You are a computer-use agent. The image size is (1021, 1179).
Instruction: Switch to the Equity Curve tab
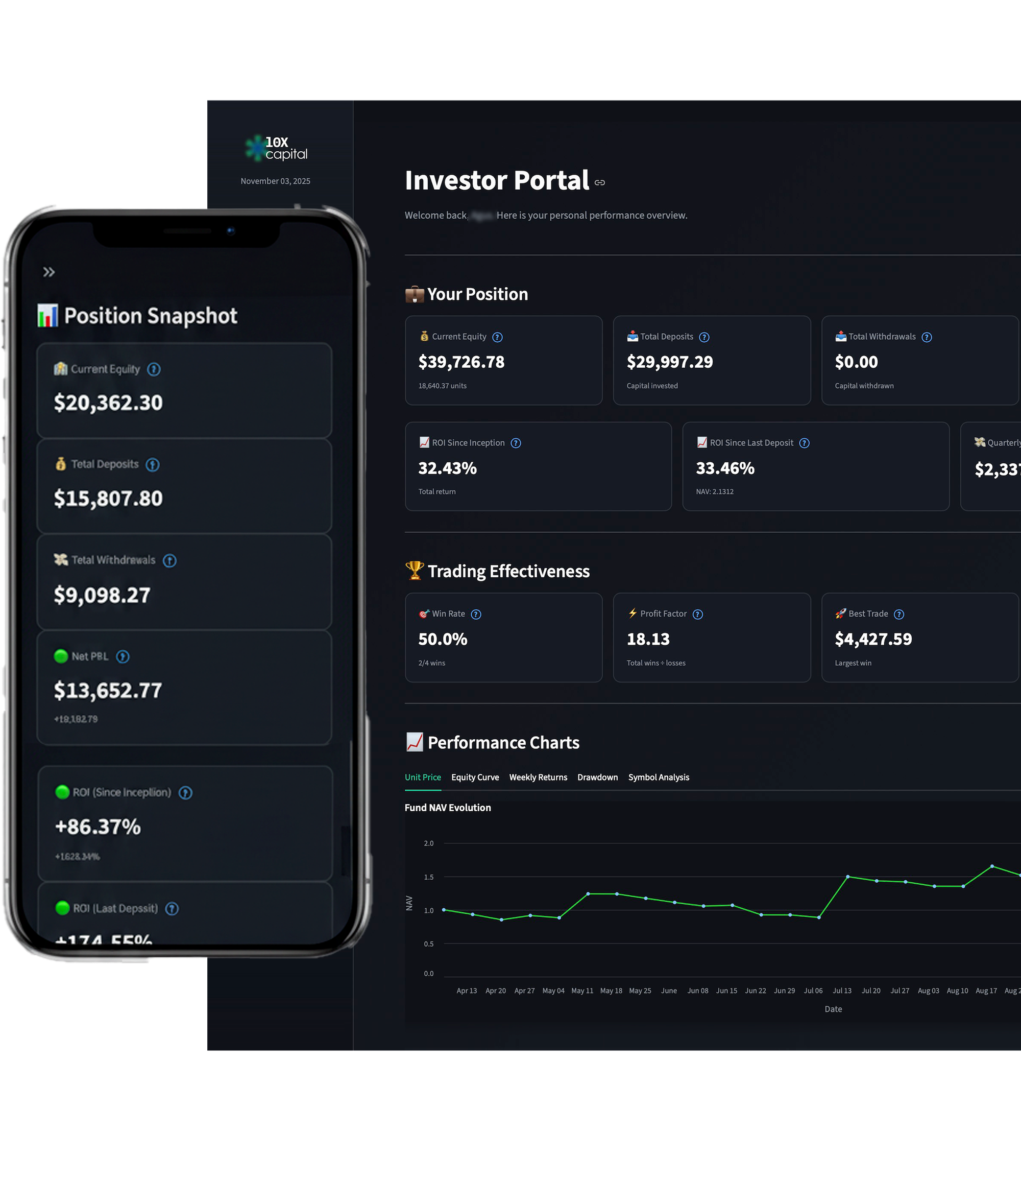point(475,777)
